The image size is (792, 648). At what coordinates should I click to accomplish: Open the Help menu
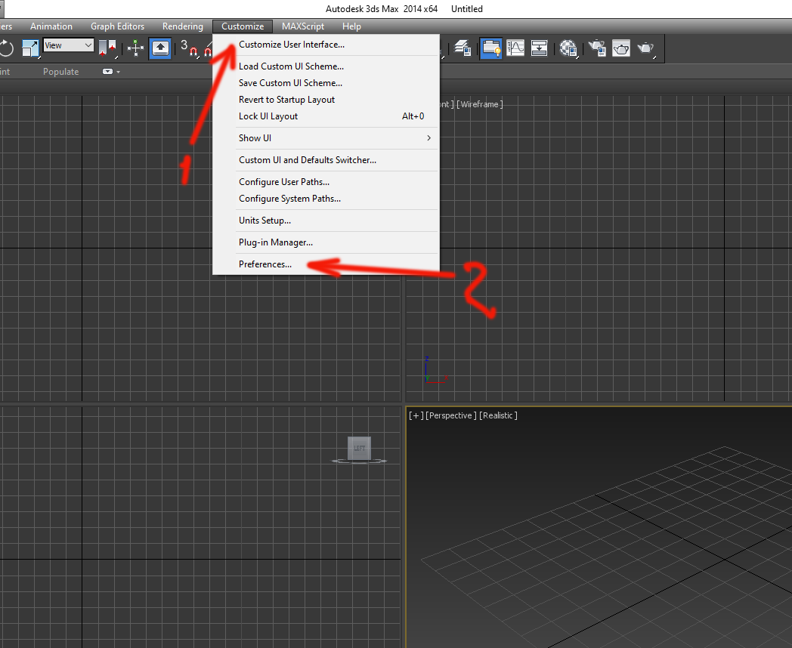(351, 26)
